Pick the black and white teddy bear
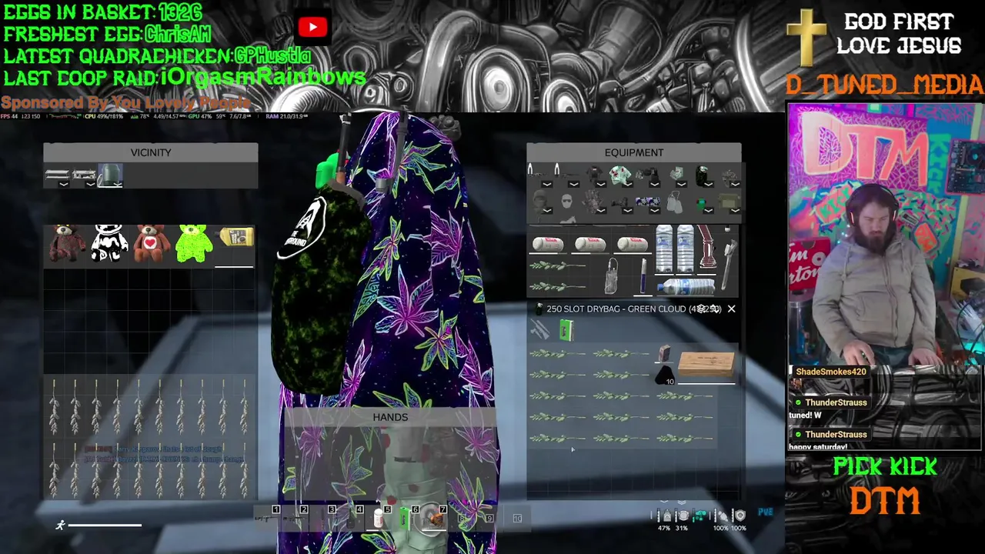The width and height of the screenshot is (985, 554). coord(109,243)
